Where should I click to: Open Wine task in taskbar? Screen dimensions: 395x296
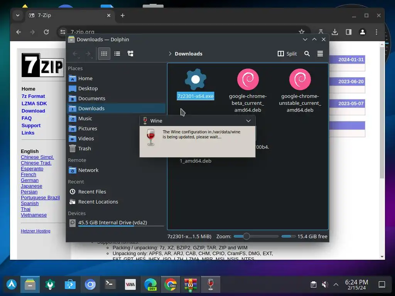tap(211, 285)
